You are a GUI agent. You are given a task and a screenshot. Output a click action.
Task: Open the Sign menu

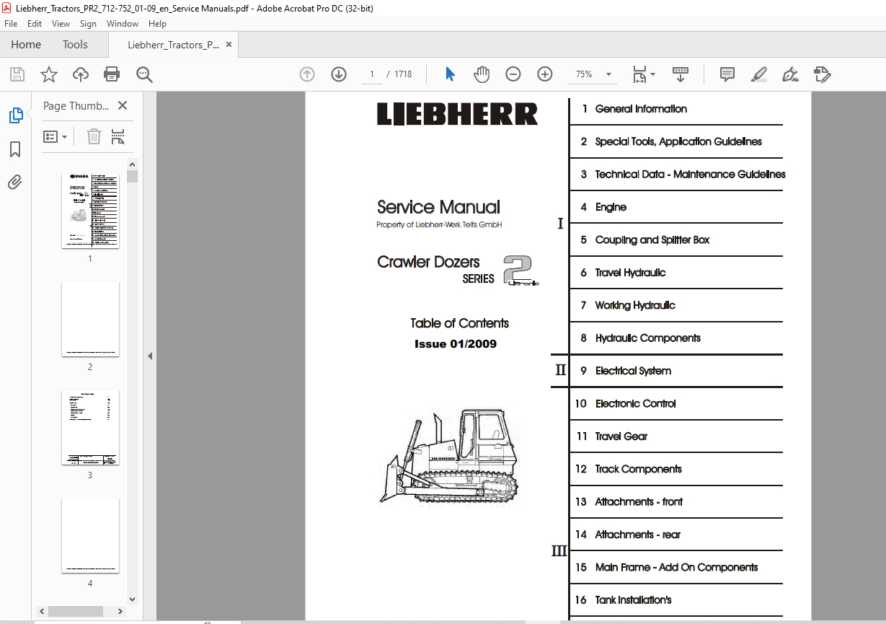[x=88, y=24]
